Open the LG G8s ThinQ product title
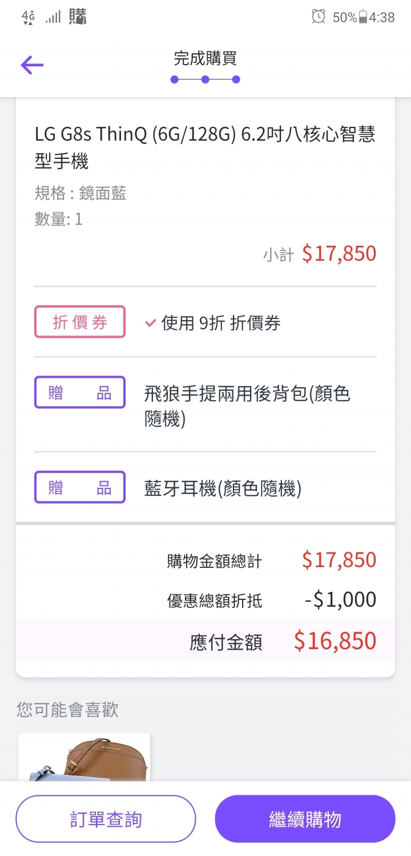The width and height of the screenshot is (411, 856). [x=205, y=148]
